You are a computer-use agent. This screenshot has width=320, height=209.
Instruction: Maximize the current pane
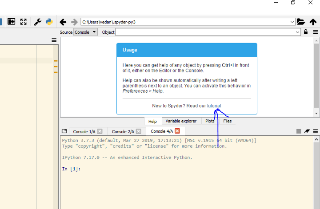click(x=24, y=22)
